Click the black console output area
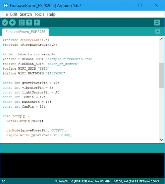The image size is (165, 184). coord(82,165)
